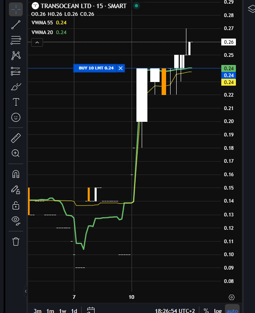Click the VWMA 20 indicator legend
The width and height of the screenshot is (255, 313).
(49, 32)
